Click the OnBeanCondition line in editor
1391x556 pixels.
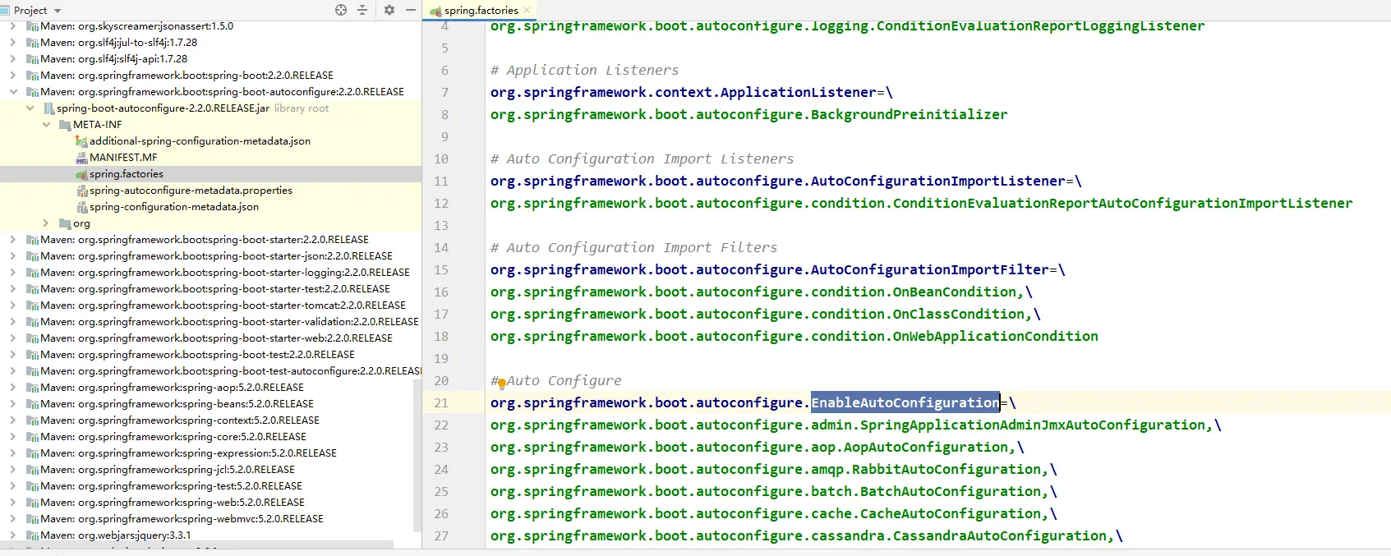[x=761, y=292]
